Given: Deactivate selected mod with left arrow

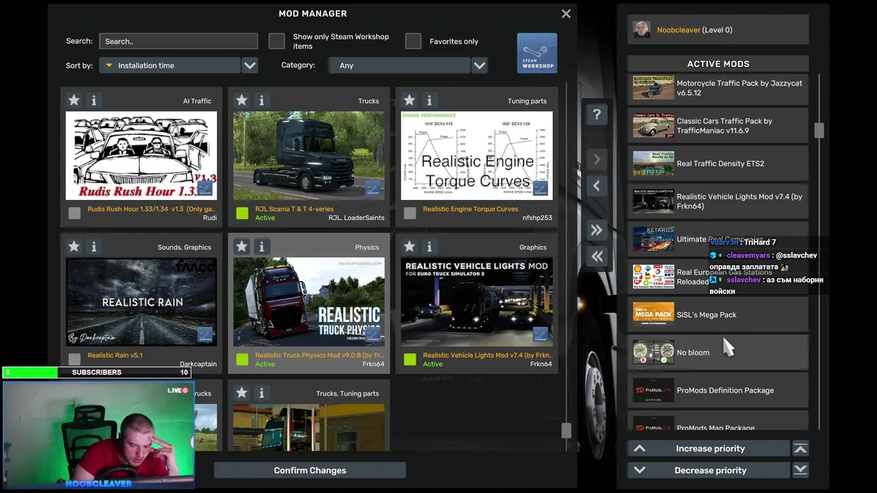Looking at the screenshot, I should (597, 186).
